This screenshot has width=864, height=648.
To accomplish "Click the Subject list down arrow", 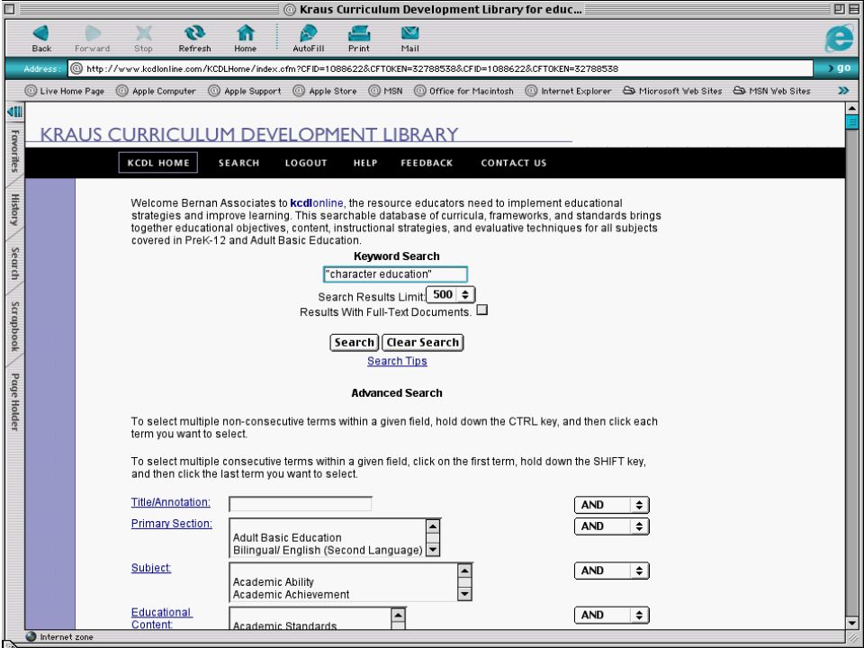I will coord(464,594).
